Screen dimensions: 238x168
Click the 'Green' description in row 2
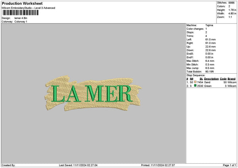208,86
